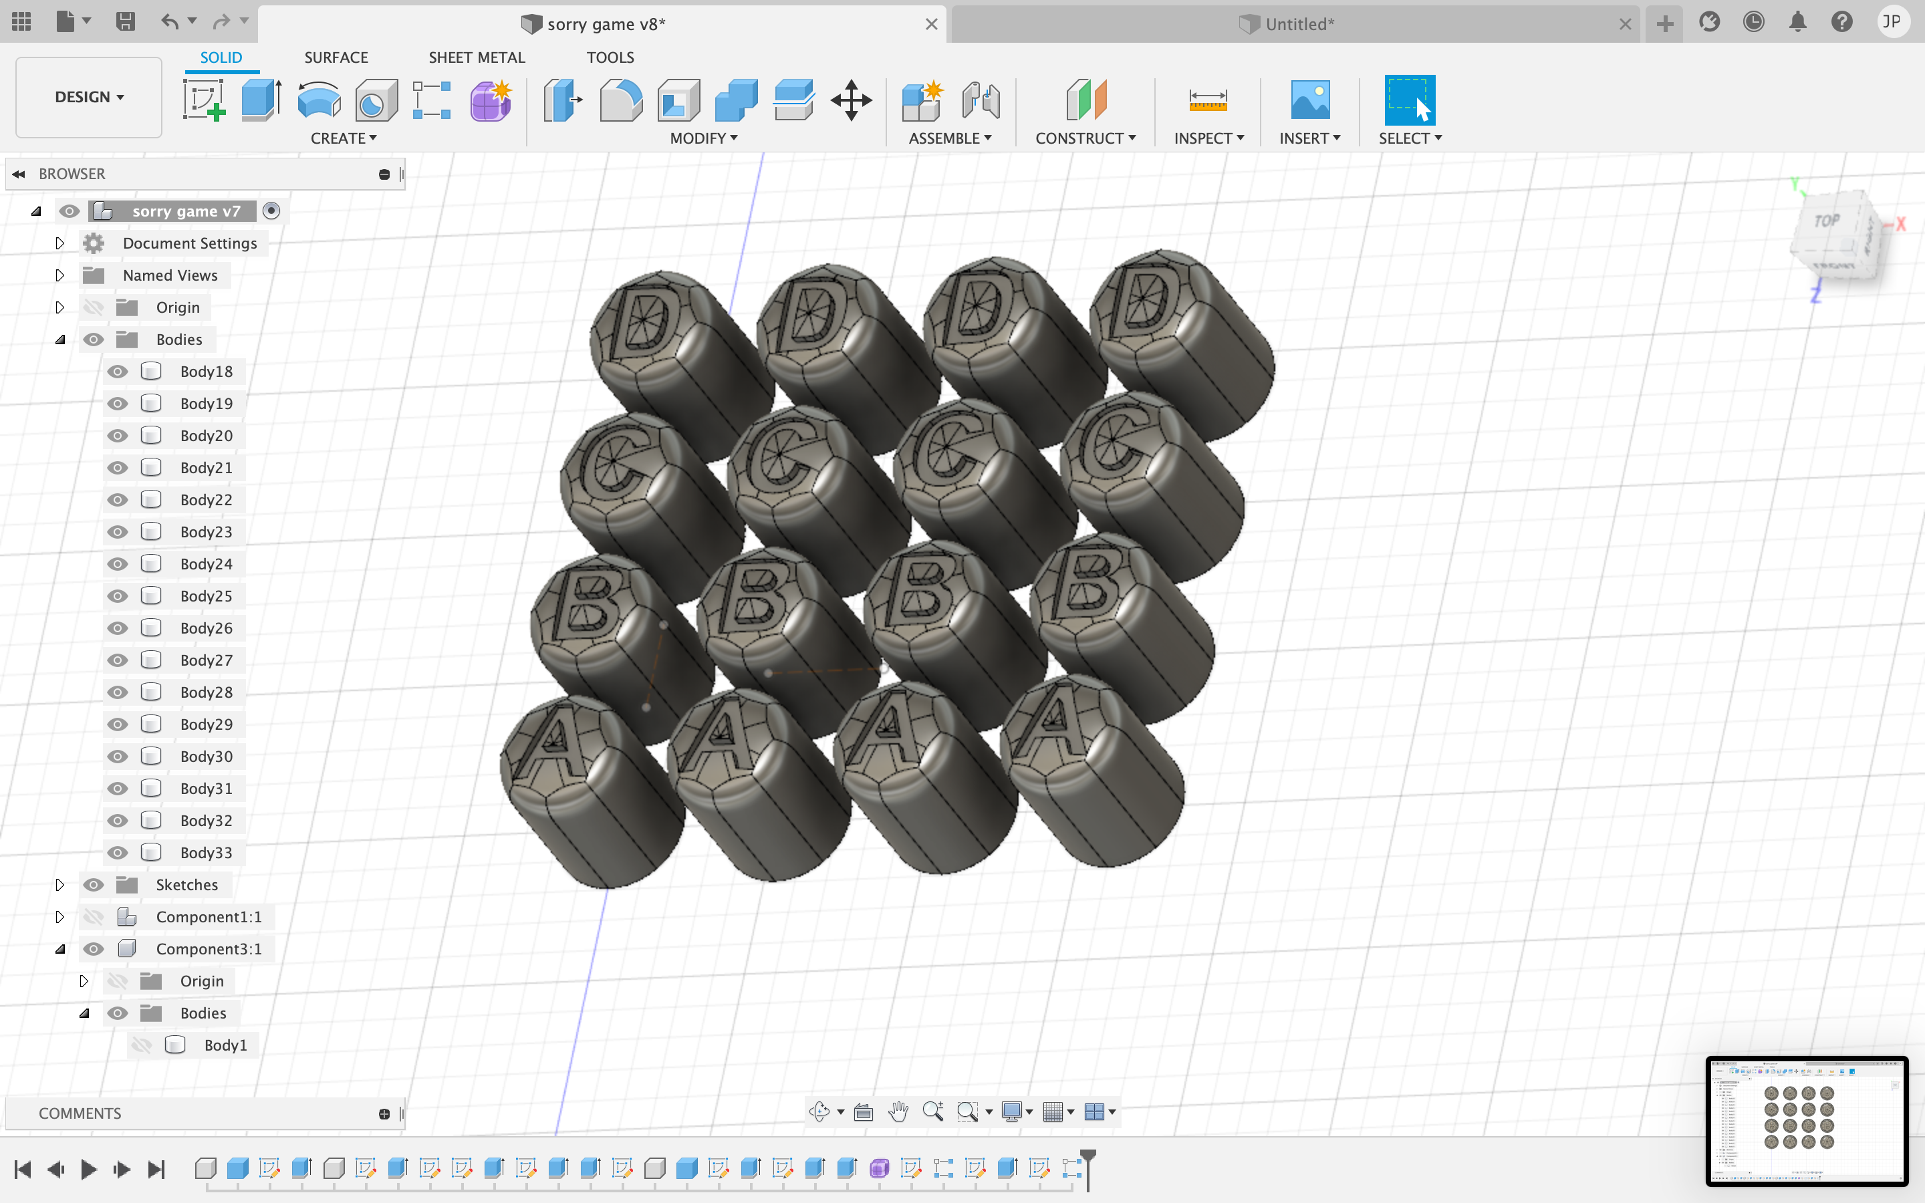Viewport: 1925px width, 1203px height.
Task: Select the Fillet tool
Action: point(620,100)
